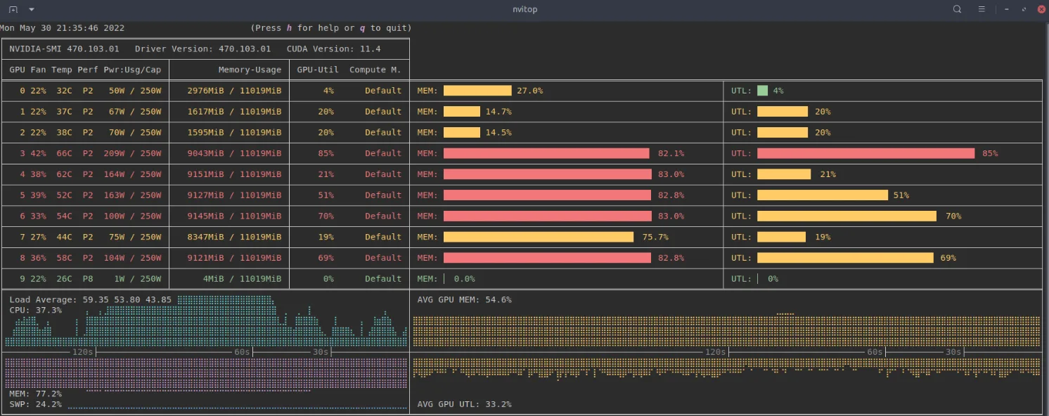This screenshot has width=1049, height=416.
Task: Click the nvitop window title
Action: tap(524, 9)
